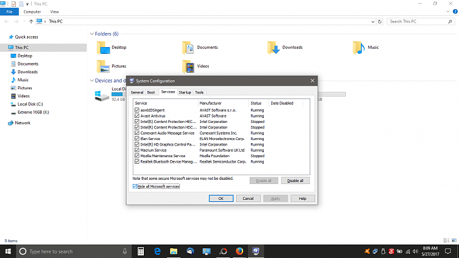Launch the Calculator from the taskbar
The image size is (459, 258).
[x=141, y=251]
